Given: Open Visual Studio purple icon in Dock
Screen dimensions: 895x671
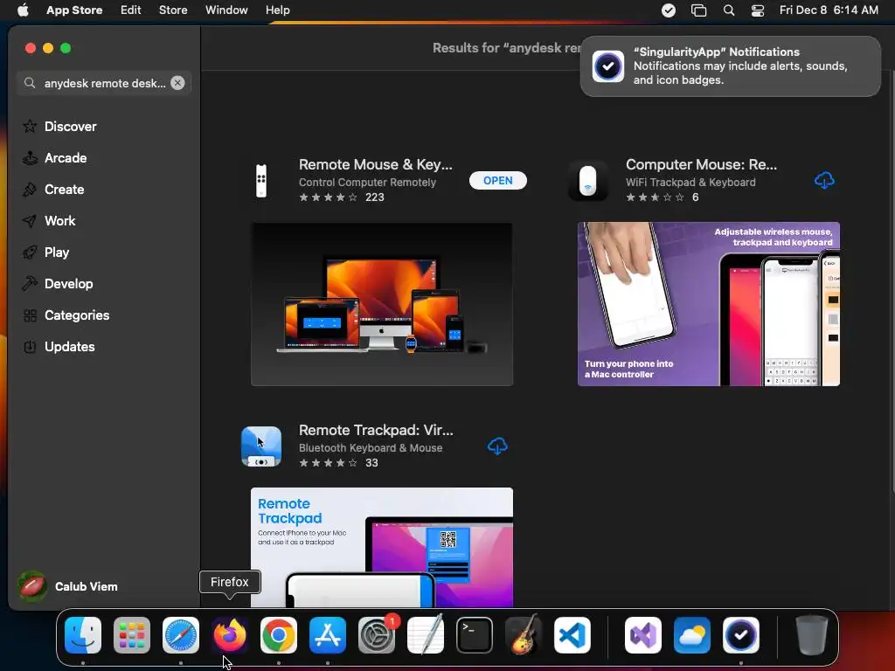Looking at the screenshot, I should 643,635.
